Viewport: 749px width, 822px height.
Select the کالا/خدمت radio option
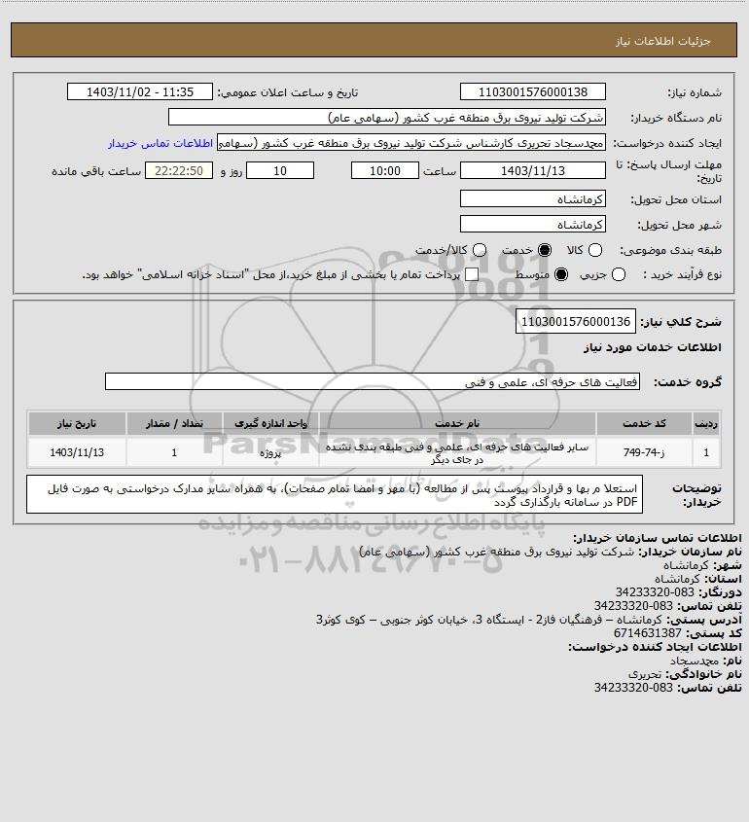click(x=479, y=251)
